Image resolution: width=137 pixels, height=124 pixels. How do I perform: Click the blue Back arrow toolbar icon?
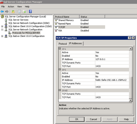point(2,12)
